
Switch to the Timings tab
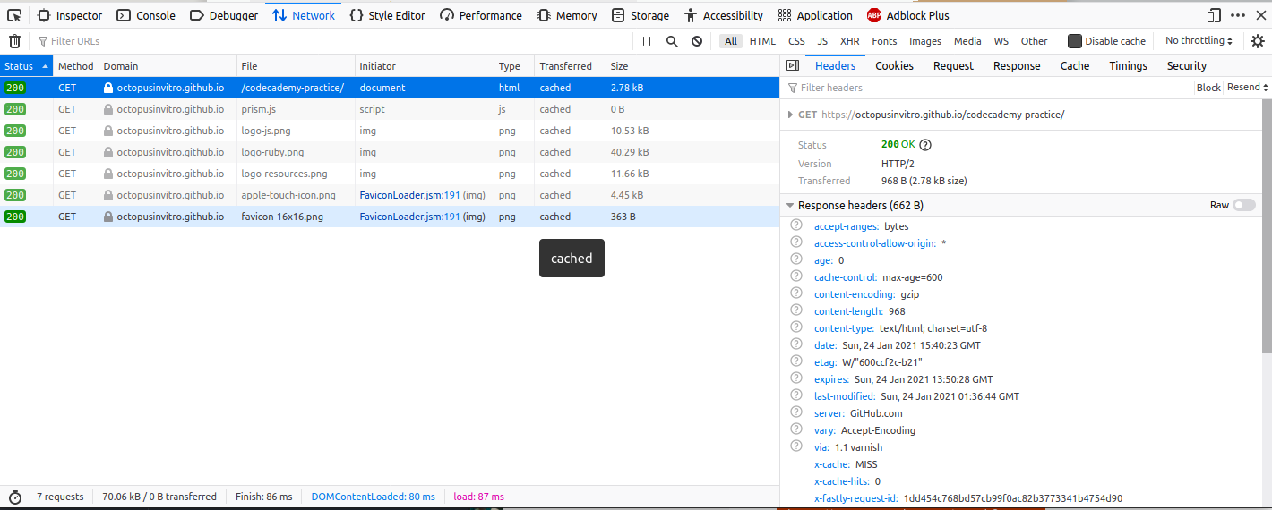pyautogui.click(x=1128, y=65)
